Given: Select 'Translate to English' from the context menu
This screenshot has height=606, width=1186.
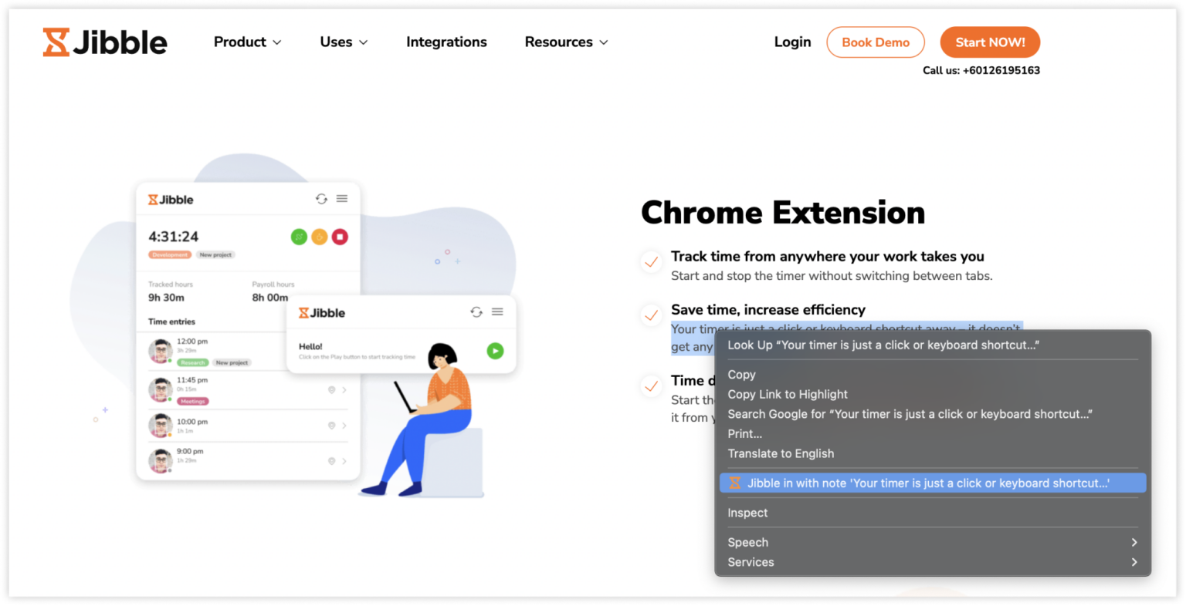Looking at the screenshot, I should coord(781,453).
